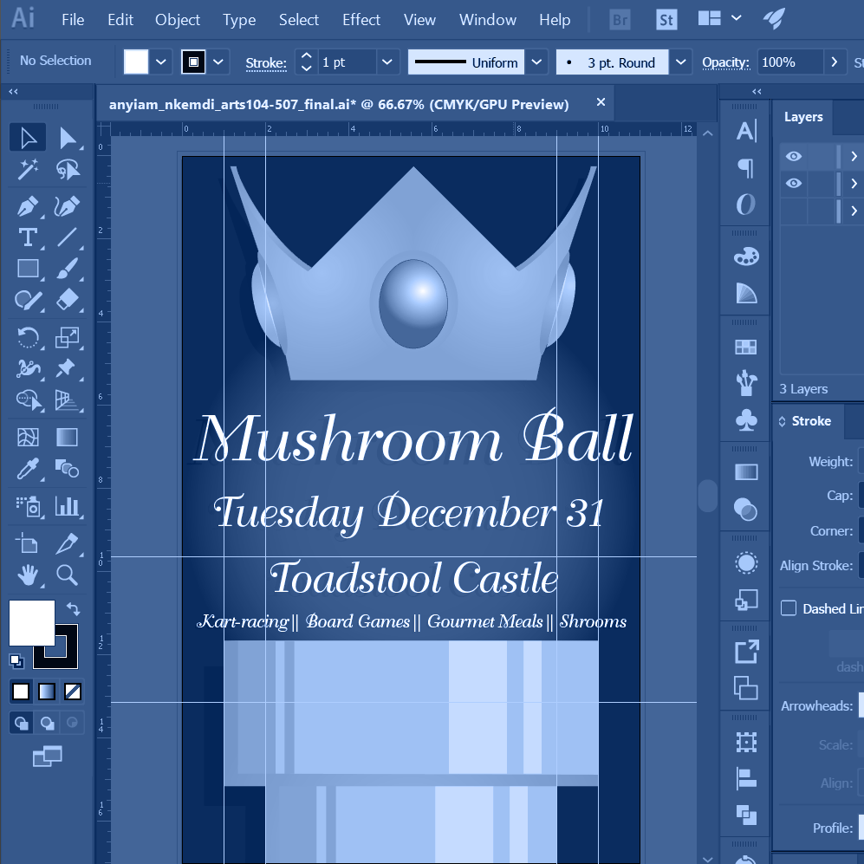Select the Type tool
This screenshot has height=864, width=864.
tap(28, 237)
